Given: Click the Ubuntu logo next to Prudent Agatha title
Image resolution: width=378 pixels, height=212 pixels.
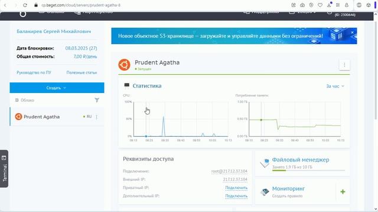Looking at the screenshot, I should pyautogui.click(x=125, y=65).
